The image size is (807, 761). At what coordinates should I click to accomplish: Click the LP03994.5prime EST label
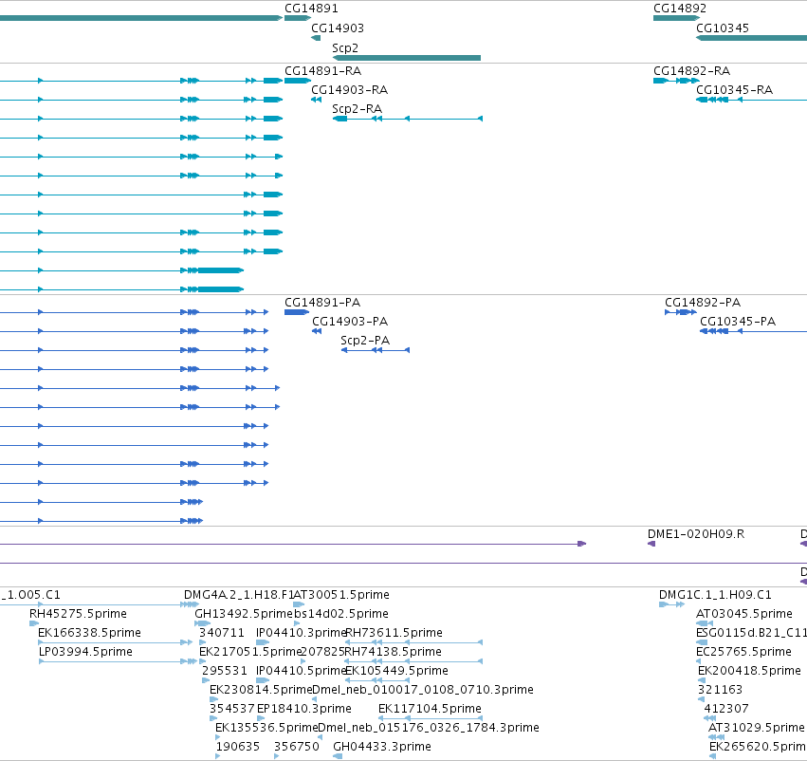pos(85,652)
